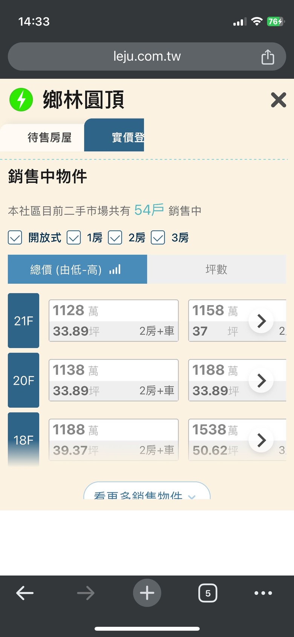
Task: Uncheck the 開放式 checkbox
Action: coord(15,238)
